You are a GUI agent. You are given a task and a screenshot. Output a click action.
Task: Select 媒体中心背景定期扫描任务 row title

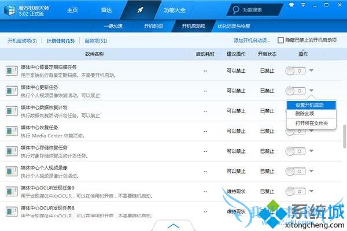49,67
